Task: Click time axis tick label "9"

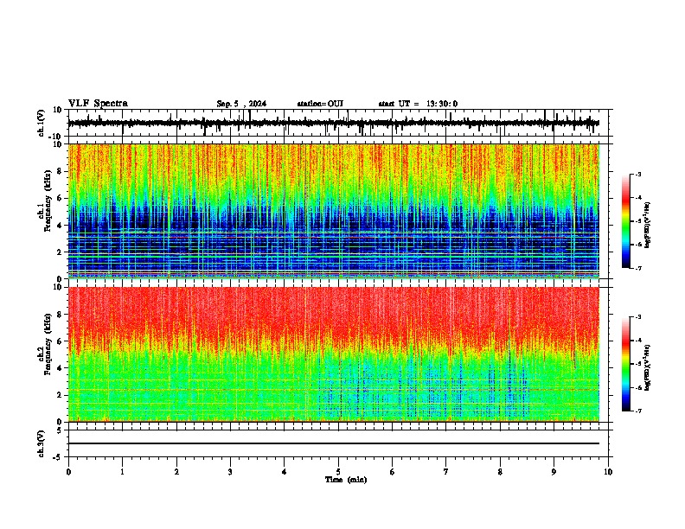Action: (554, 472)
